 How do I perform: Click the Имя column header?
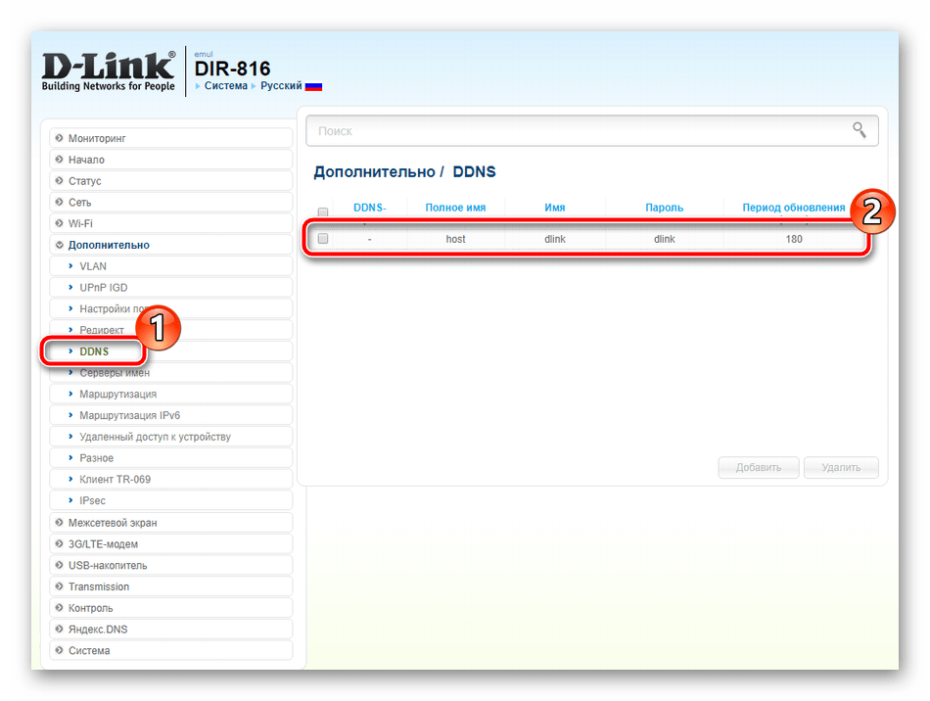pos(555,208)
